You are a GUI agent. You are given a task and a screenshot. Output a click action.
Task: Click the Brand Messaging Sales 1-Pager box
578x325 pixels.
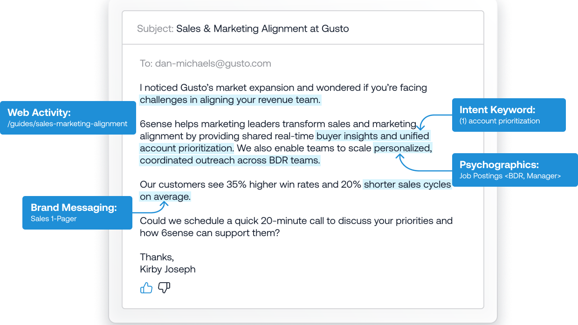[77, 213]
